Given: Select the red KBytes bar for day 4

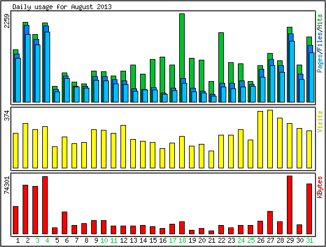Looking at the screenshot, I should tap(45, 206).
